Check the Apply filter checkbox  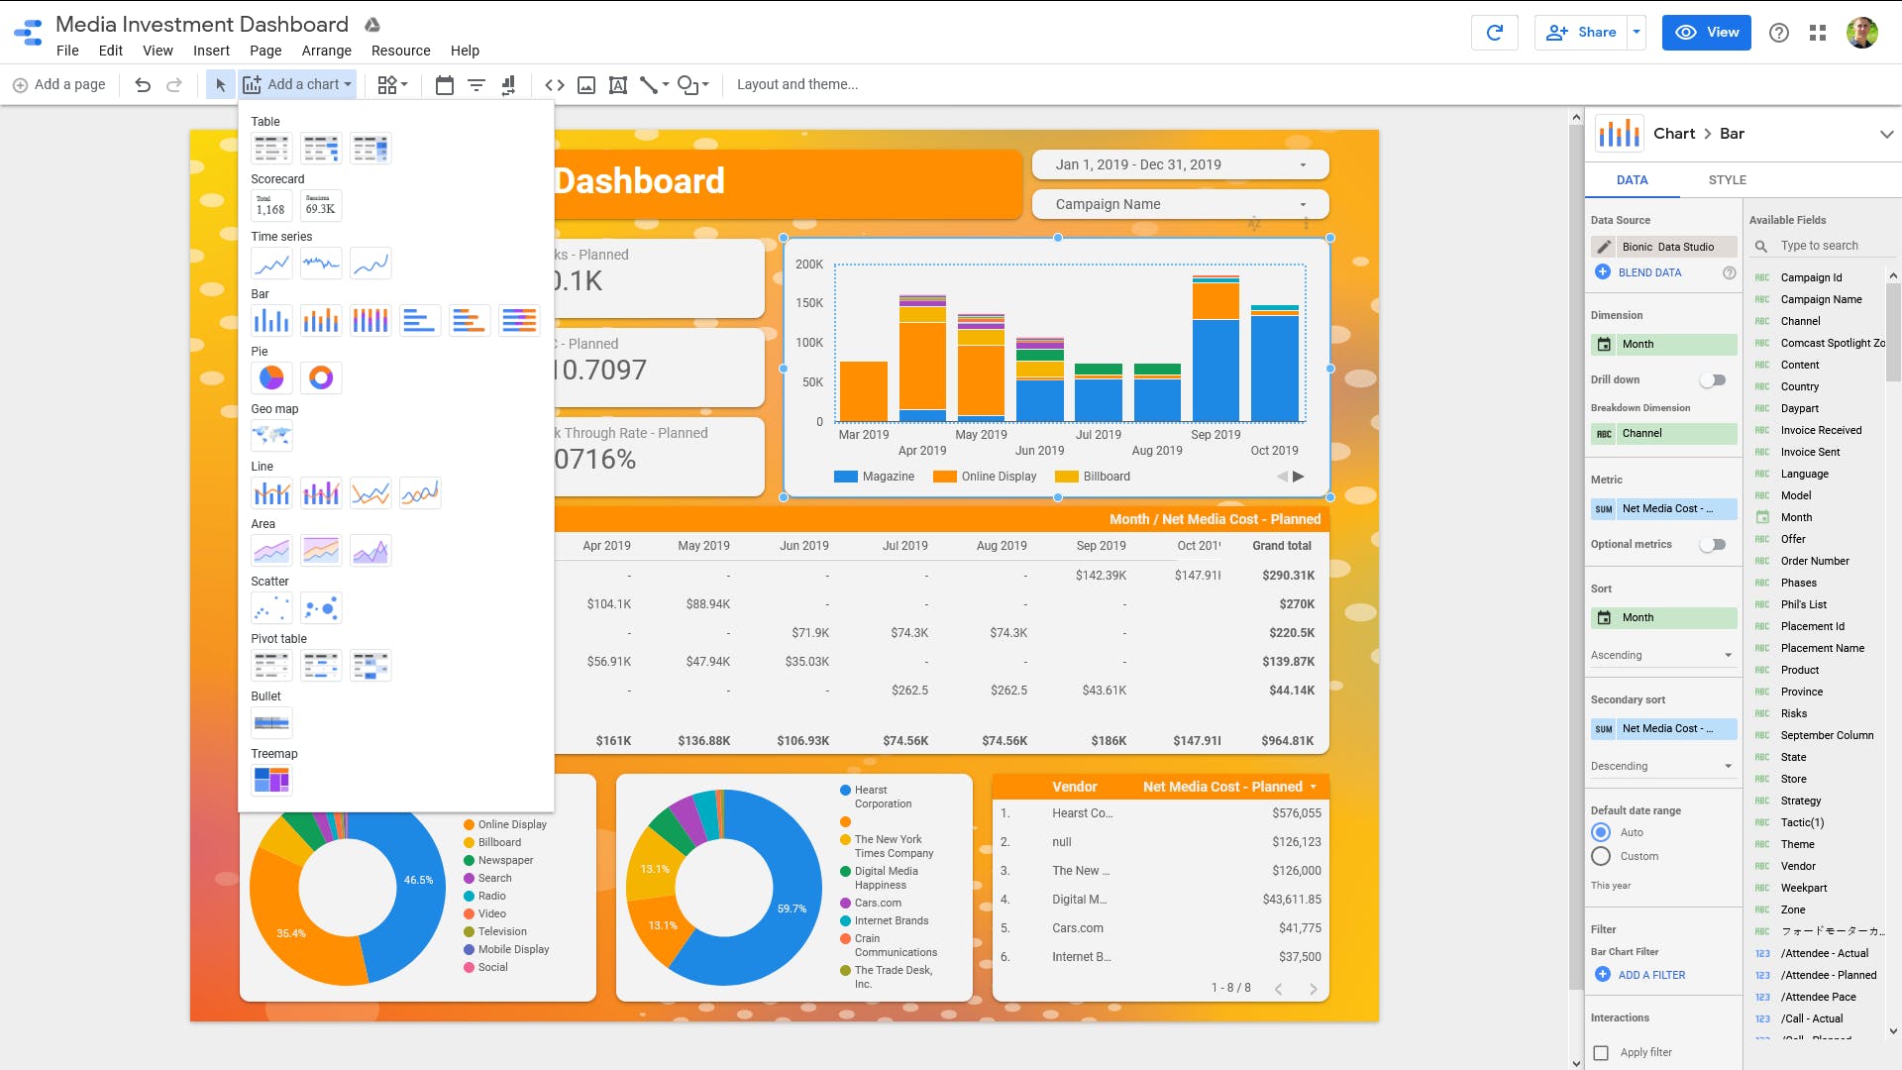[x=1601, y=1052]
